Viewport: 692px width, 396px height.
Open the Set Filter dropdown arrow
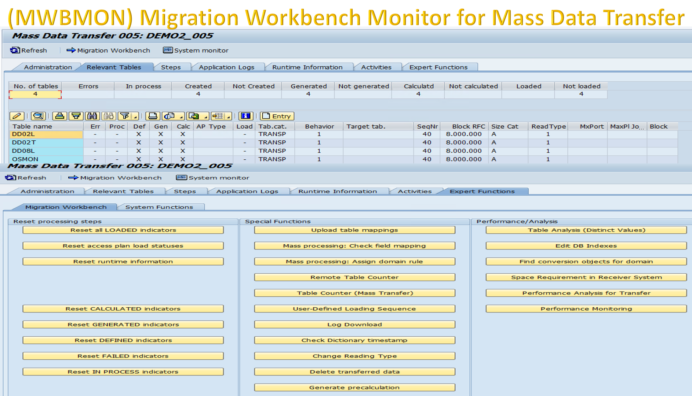pyautogui.click(x=135, y=116)
